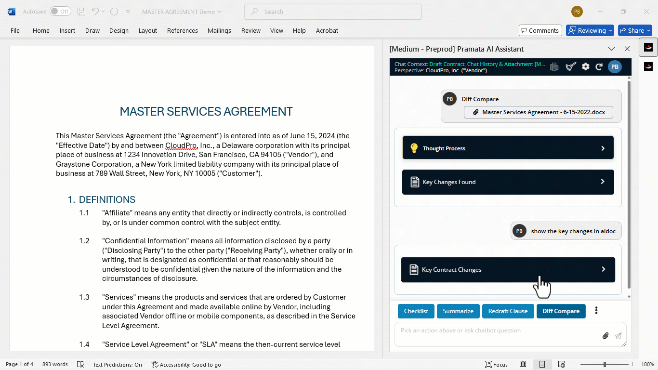Image resolution: width=658 pixels, height=370 pixels.
Task: Click the document icon beside Key Changes Found
Action: tap(414, 182)
